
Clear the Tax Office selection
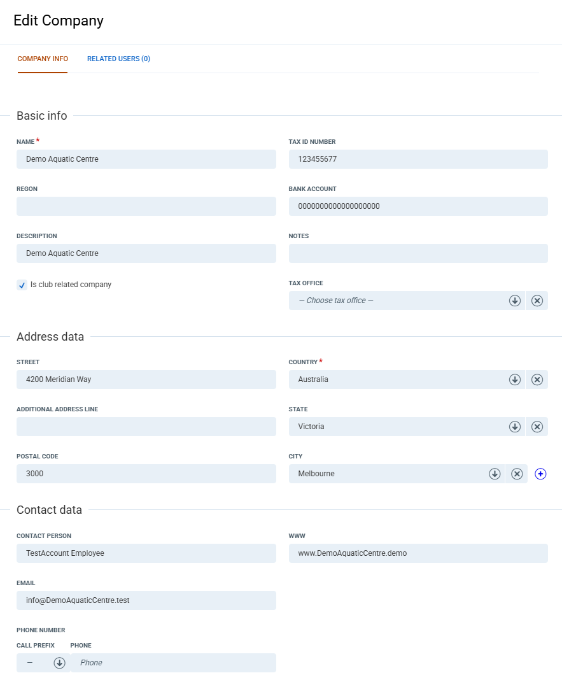(537, 301)
